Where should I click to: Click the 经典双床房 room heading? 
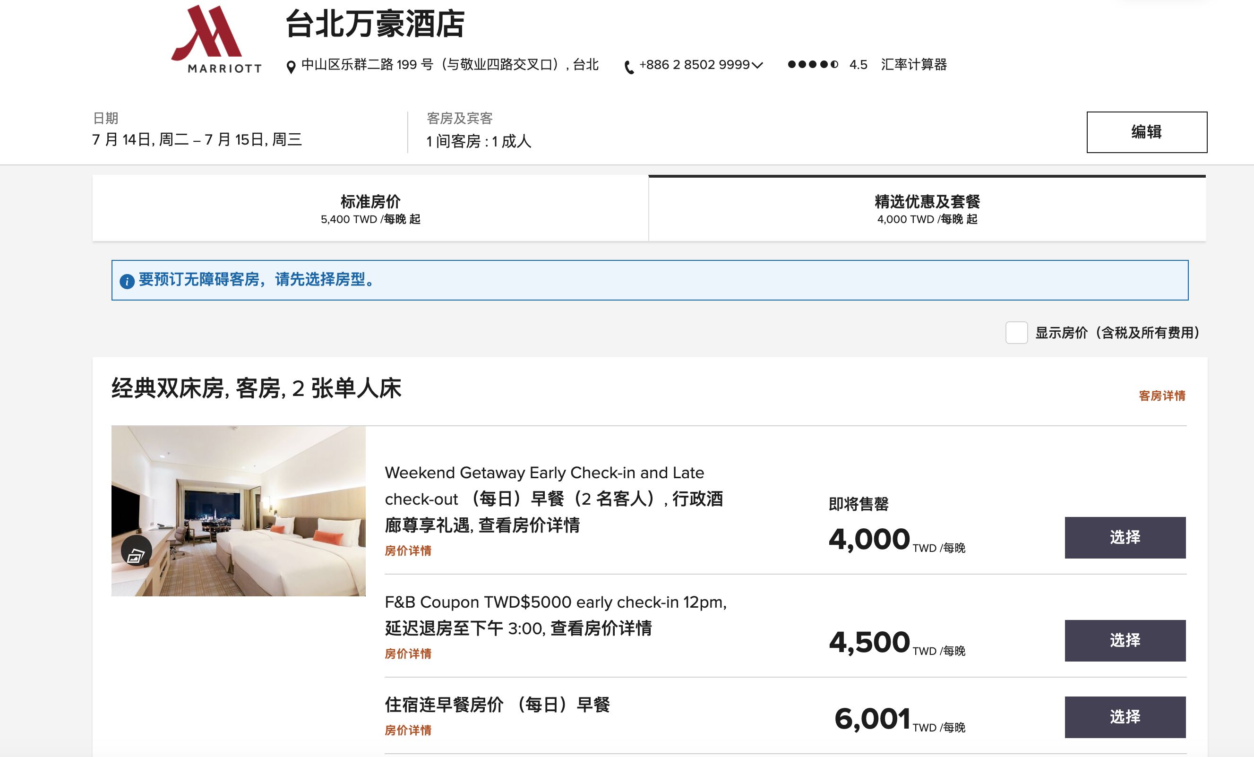tap(256, 388)
